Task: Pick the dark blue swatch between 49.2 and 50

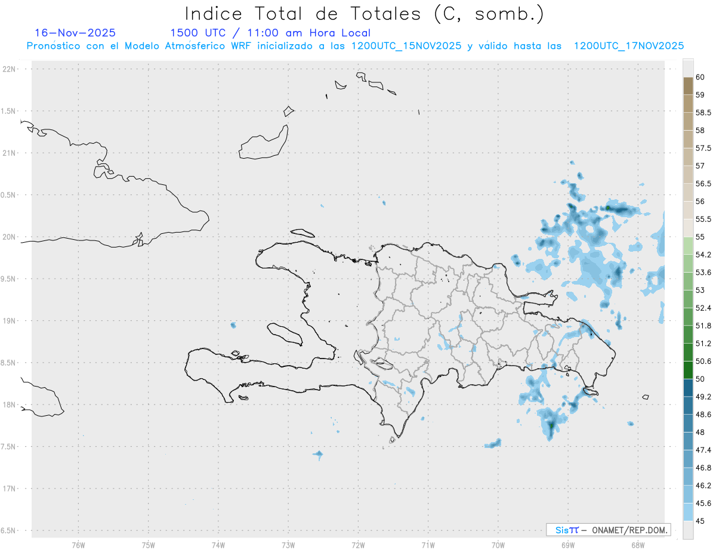Action: [688, 388]
